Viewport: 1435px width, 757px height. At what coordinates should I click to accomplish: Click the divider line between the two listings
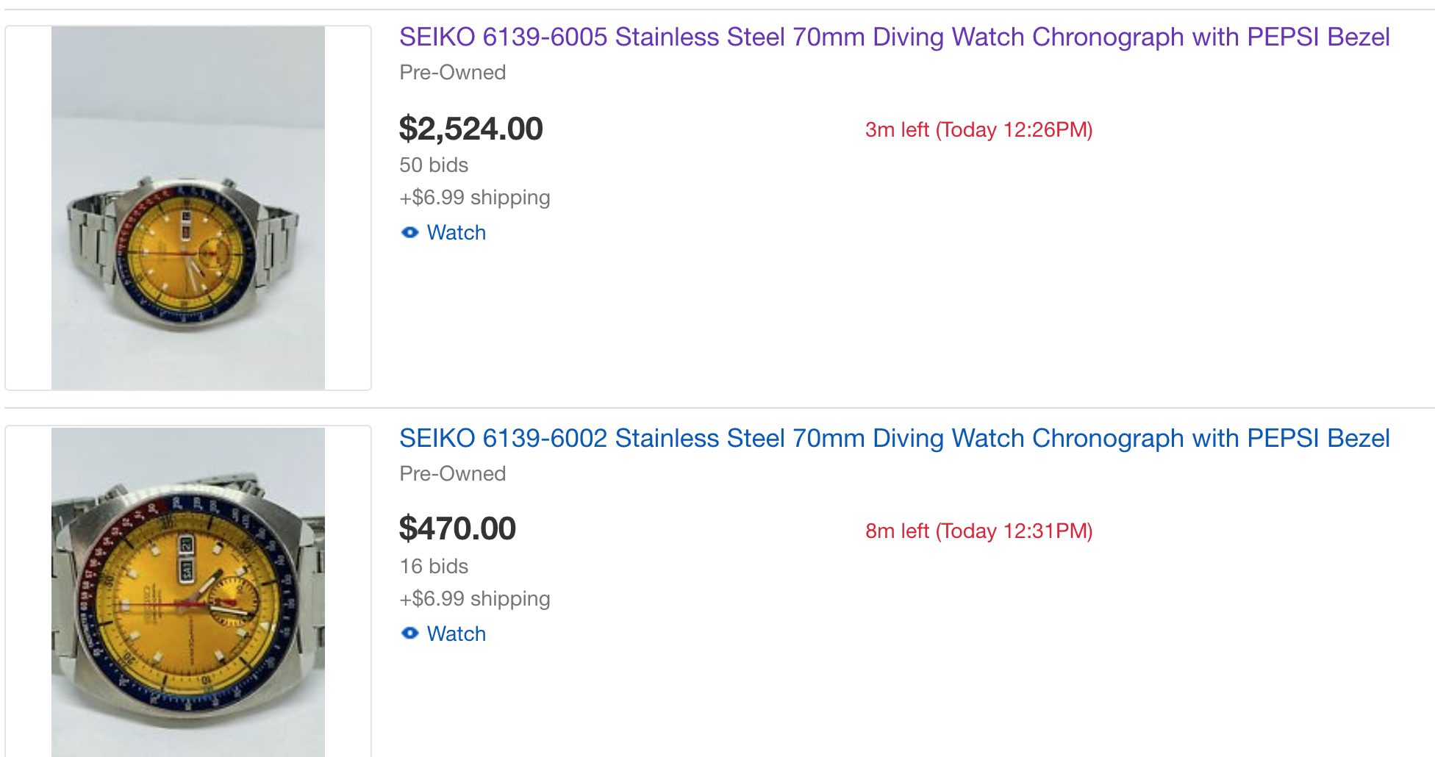719,408
